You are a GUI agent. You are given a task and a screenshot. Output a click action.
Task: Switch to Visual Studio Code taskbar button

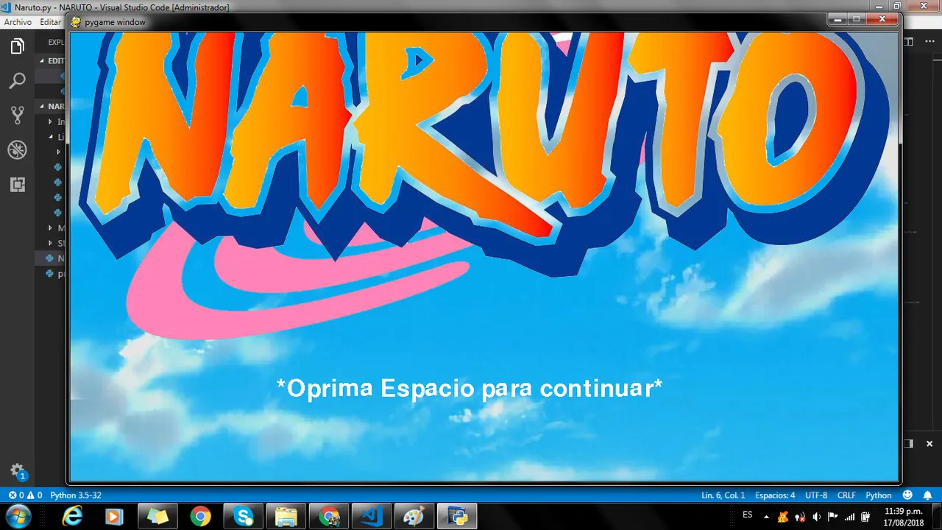tap(372, 517)
